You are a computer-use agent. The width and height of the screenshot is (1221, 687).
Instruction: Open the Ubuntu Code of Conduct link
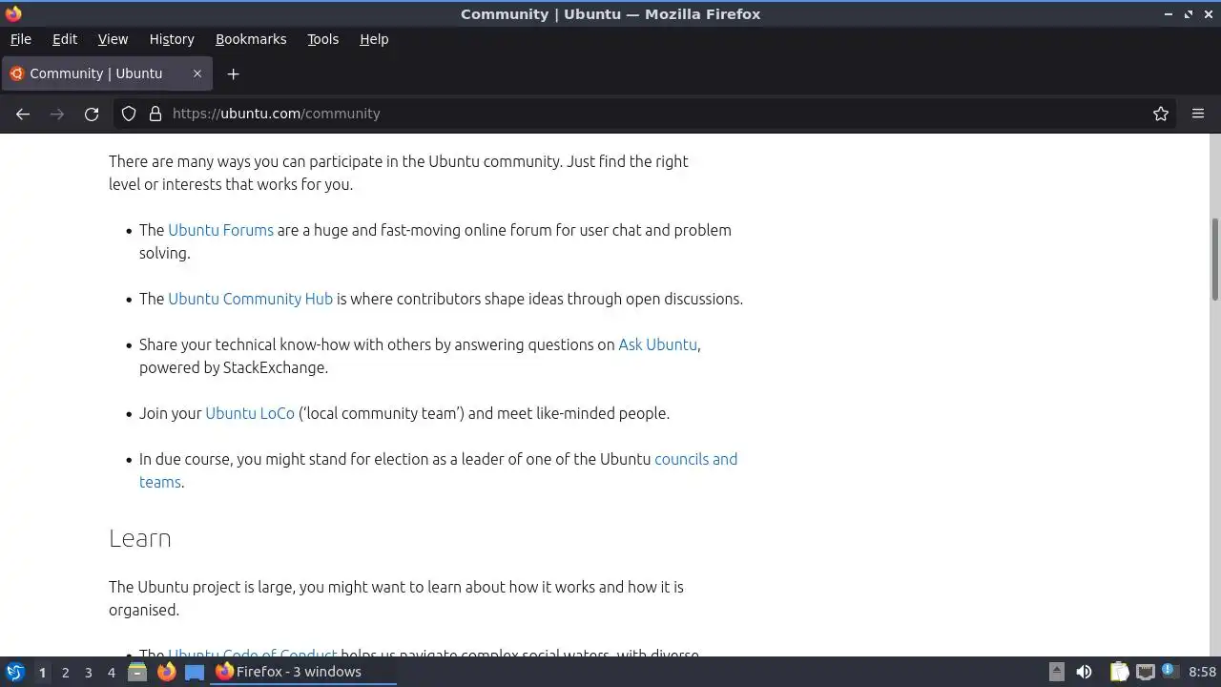[x=252, y=654]
